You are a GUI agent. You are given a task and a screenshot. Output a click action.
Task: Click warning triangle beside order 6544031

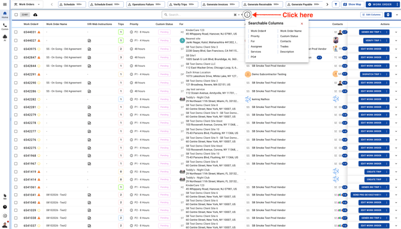click(39, 32)
